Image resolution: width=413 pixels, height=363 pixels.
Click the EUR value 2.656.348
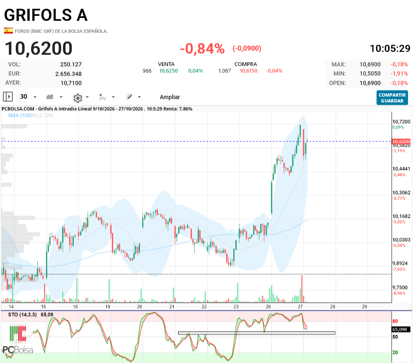(68, 74)
